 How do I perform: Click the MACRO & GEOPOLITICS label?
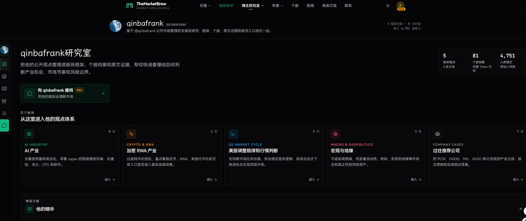coord(352,145)
